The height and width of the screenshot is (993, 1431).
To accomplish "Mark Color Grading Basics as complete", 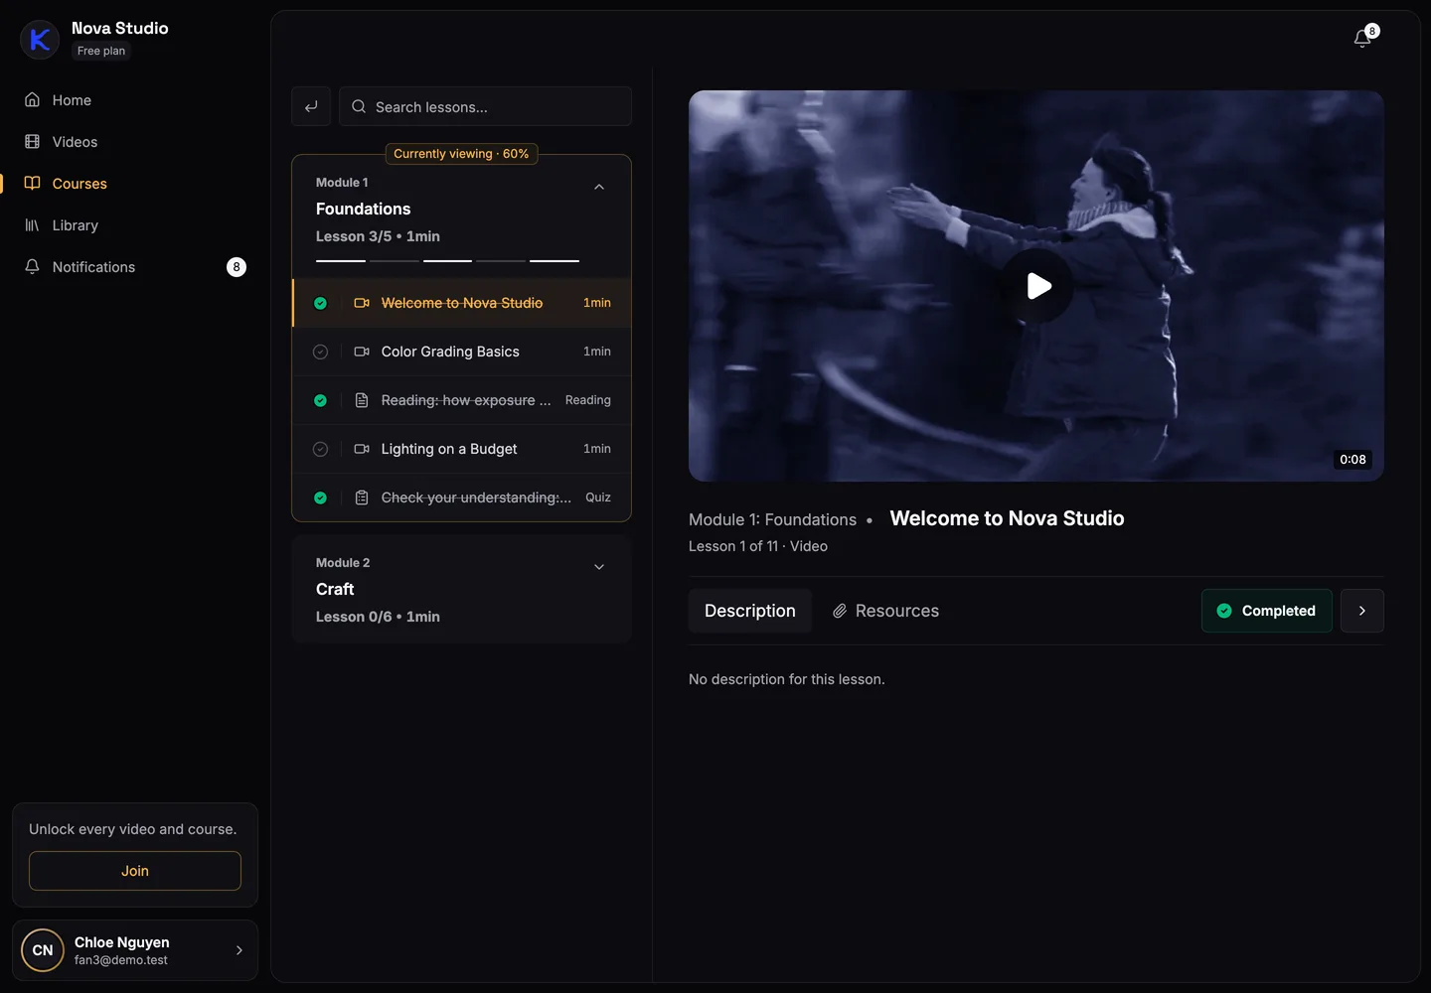I will (320, 352).
